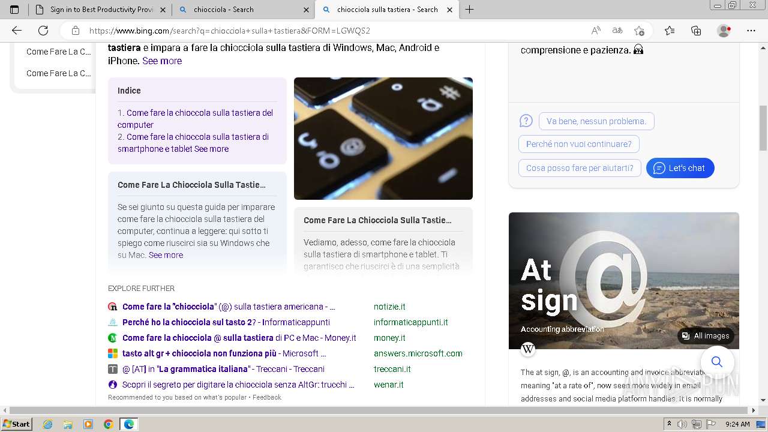Click scroll down arrow of vertical scrollbar
768x432 pixels.
point(763,400)
